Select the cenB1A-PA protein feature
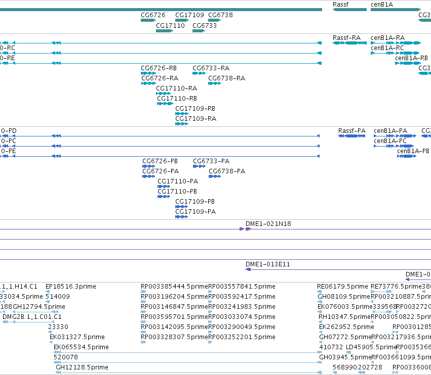The height and width of the screenshot is (375, 431). (x=395, y=136)
